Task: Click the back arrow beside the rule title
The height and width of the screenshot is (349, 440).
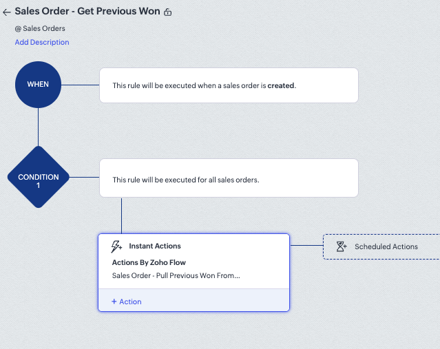Action: tap(7, 12)
